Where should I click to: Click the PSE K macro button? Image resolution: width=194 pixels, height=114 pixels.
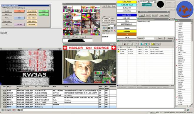click(x=127, y=37)
